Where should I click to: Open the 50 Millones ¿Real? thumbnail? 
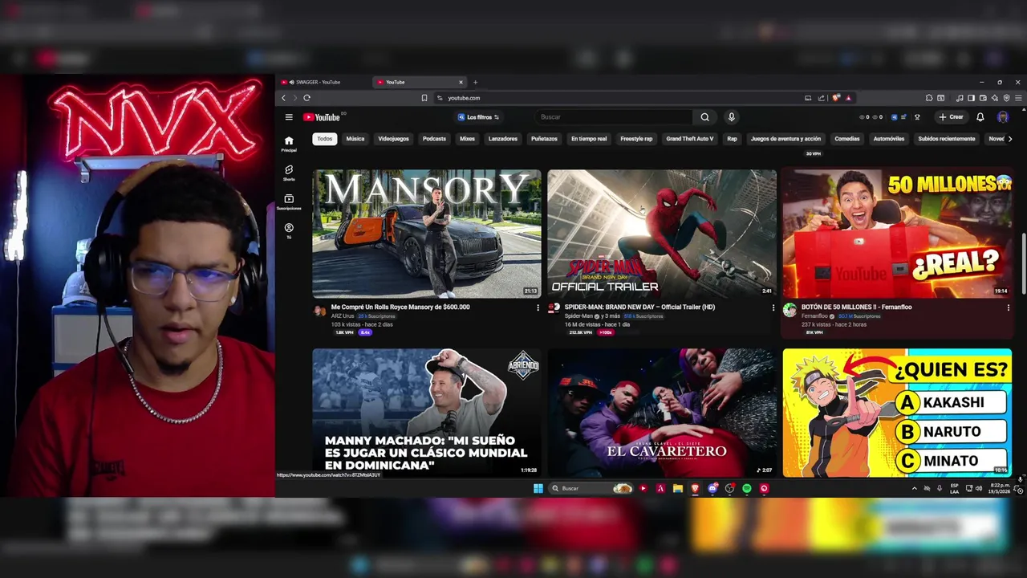click(x=897, y=234)
